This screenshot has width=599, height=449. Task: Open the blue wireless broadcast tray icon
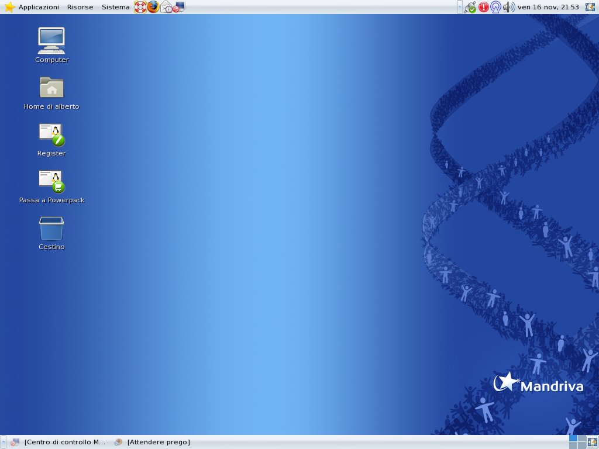point(495,7)
